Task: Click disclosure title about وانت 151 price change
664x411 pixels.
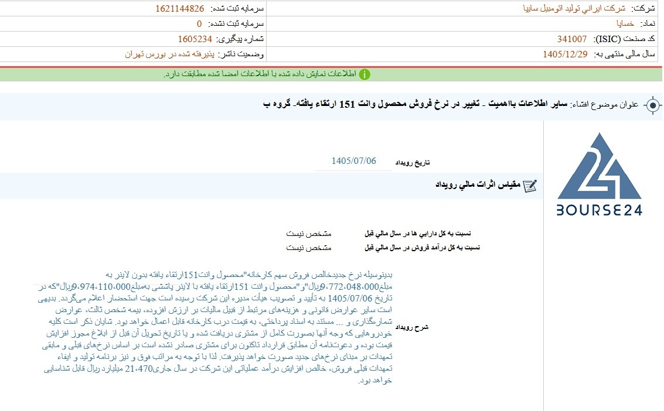Action: (415, 104)
